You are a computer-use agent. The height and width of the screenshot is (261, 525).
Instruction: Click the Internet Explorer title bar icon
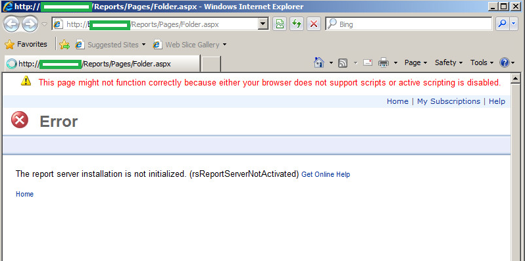(7, 7)
